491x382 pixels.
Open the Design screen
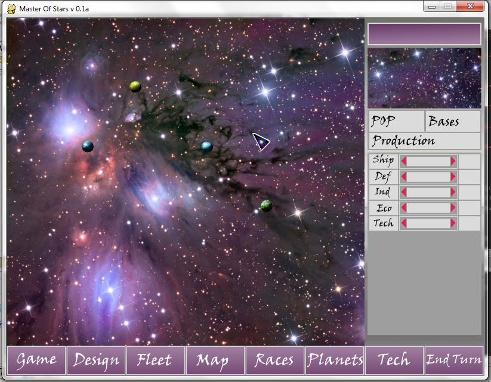point(96,360)
